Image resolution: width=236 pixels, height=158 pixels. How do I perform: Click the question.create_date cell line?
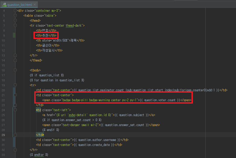pyautogui.click(x=79, y=145)
